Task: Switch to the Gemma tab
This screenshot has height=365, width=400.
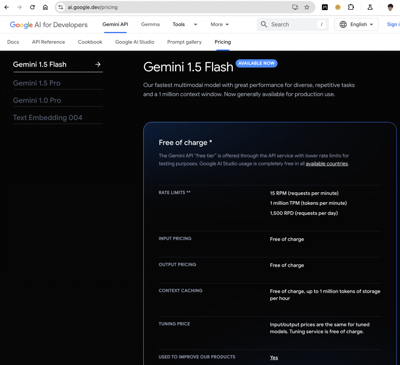Action: pyautogui.click(x=150, y=25)
